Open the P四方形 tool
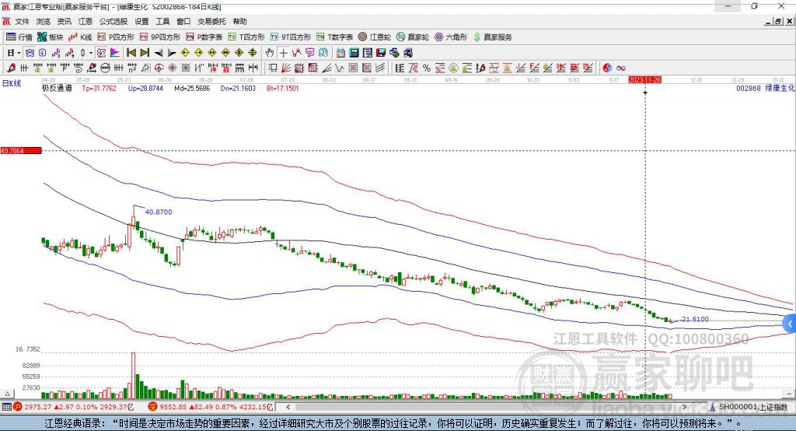796x431 pixels. pyautogui.click(x=116, y=37)
